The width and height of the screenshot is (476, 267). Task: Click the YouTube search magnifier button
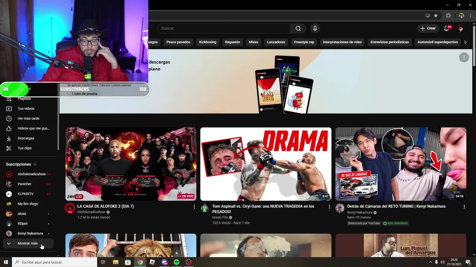tap(298, 29)
